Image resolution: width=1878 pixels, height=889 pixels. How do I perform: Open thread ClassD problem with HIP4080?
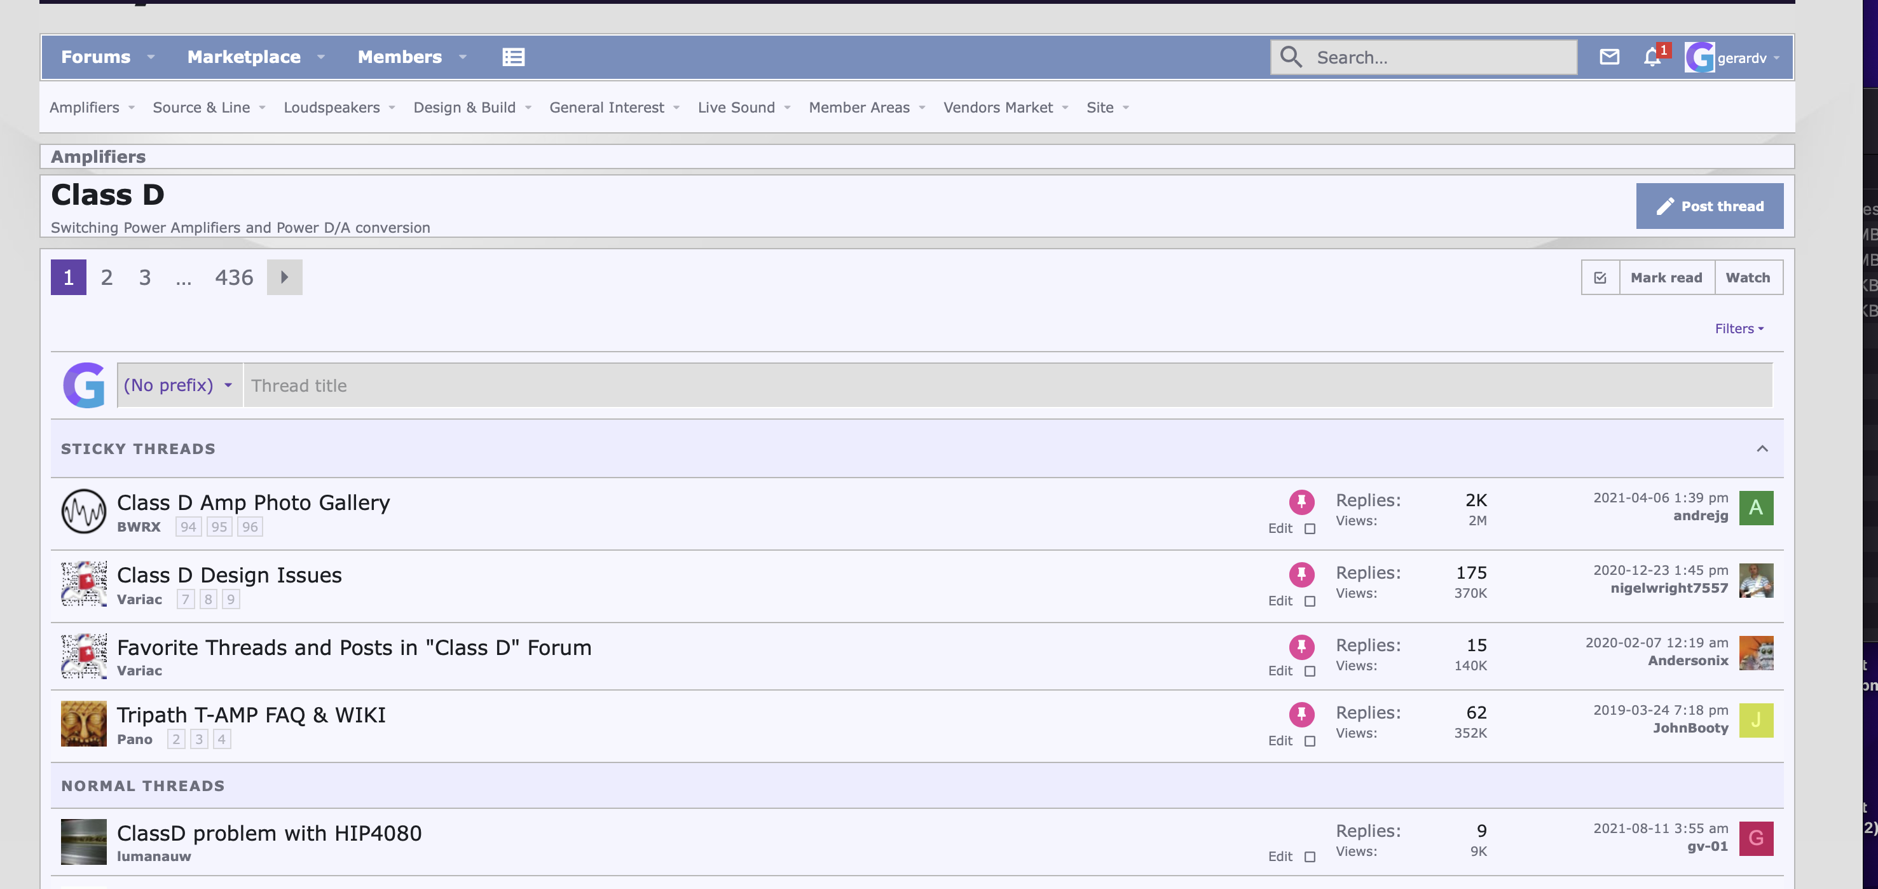[x=269, y=833]
